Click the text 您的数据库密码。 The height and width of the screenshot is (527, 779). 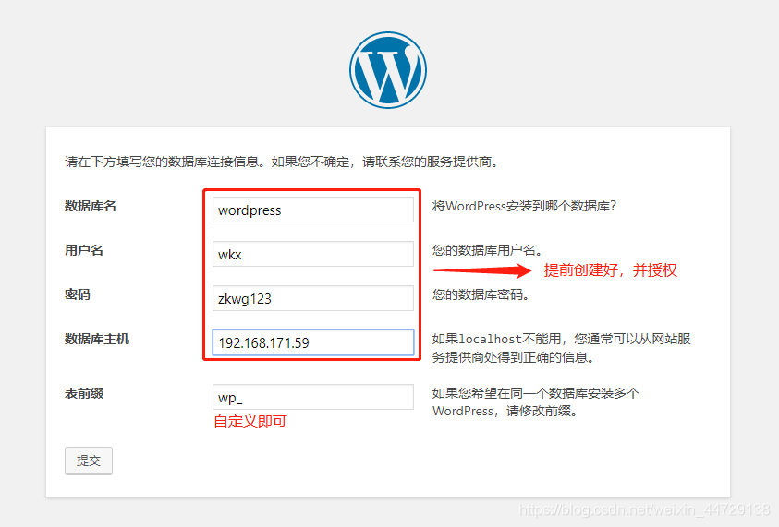(481, 294)
